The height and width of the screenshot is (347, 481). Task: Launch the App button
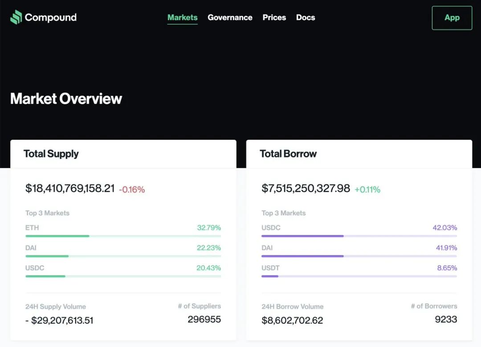tap(452, 18)
